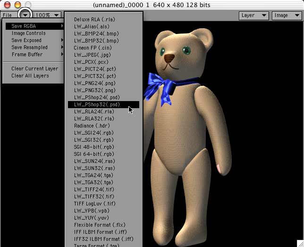Image resolution: width=304 pixels, height=247 pixels.
Task: Click the window resize grip corner
Action: (300, 244)
